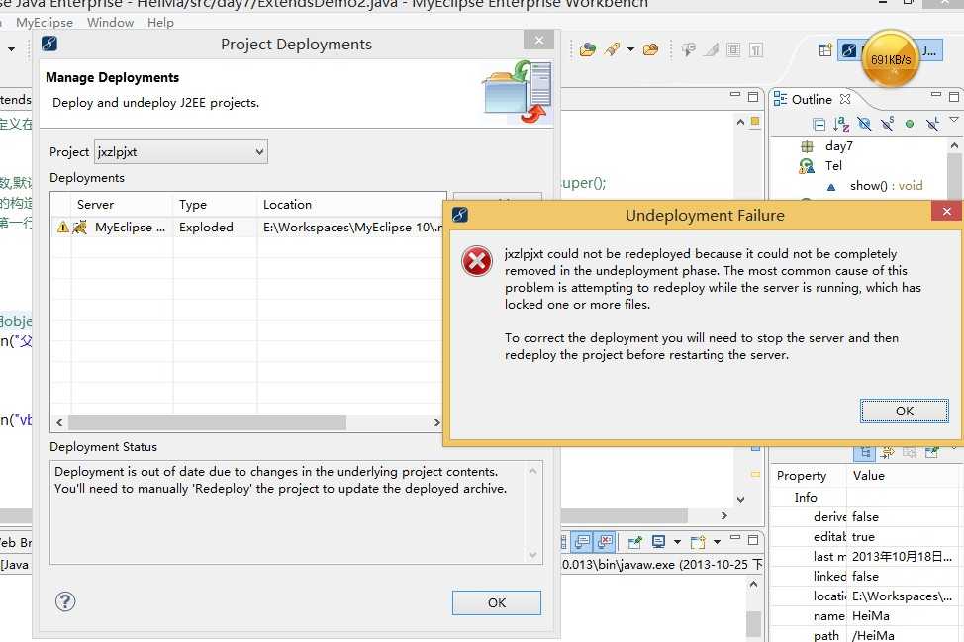The width and height of the screenshot is (964, 642).
Task: Click the Exploded type cell
Action: (206, 228)
